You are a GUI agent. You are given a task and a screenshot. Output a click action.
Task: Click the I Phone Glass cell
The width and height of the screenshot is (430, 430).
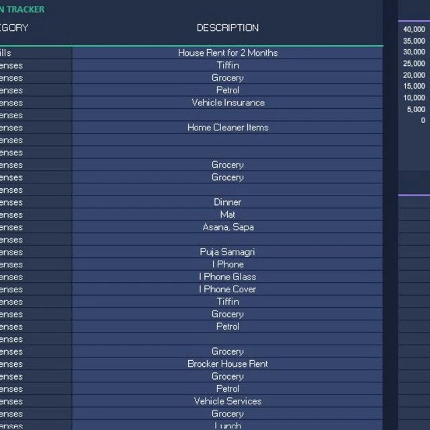[x=228, y=277]
